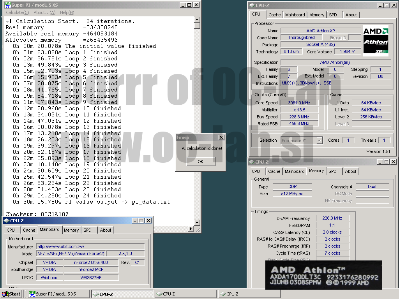Click the MMX, 3DNow!, SSE instructions field

click(x=335, y=83)
